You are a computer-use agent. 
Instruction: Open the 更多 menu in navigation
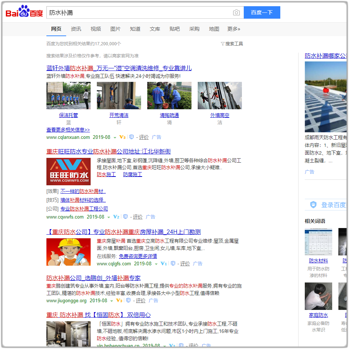click(x=234, y=29)
